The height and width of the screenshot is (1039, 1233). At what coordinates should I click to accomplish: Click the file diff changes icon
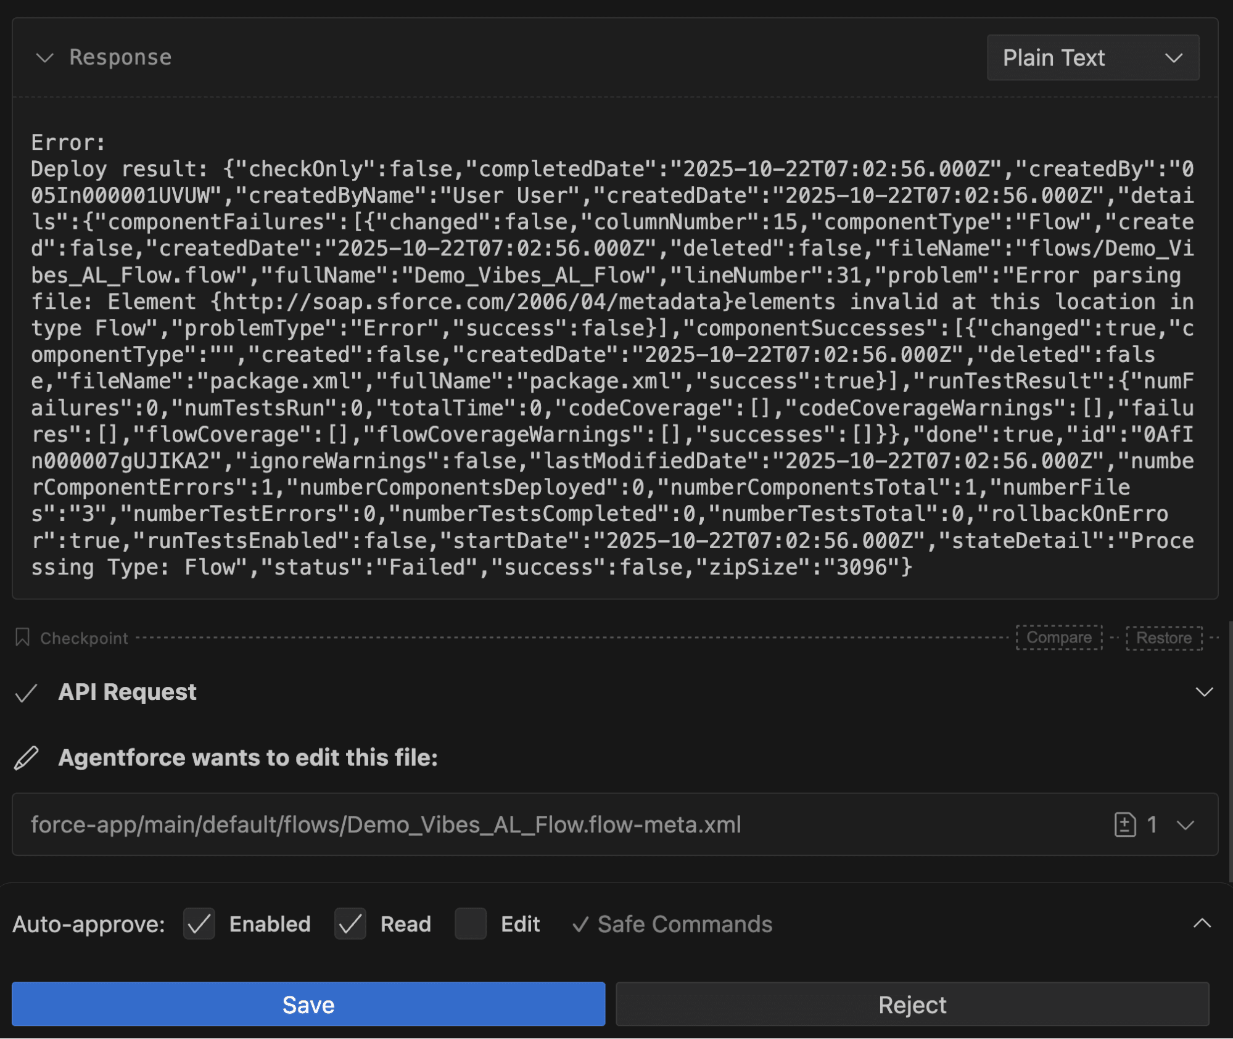pyautogui.click(x=1125, y=824)
